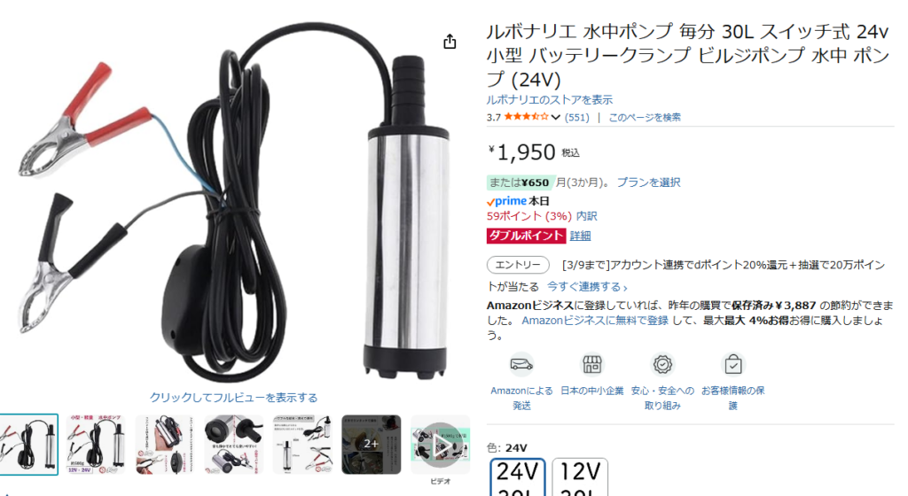
Task: Click the Amazon delivery truck icon
Action: [521, 365]
